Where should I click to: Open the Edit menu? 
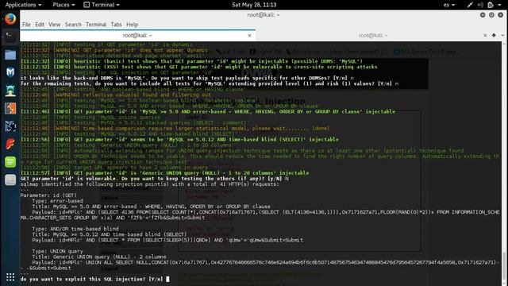40,25
